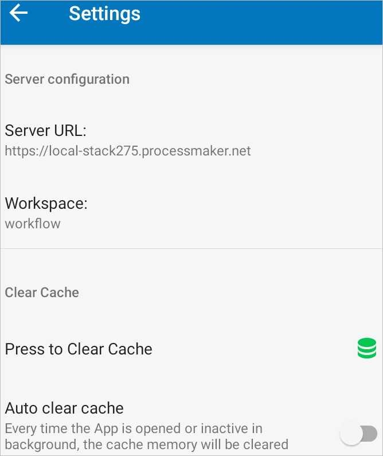Click the "Every time the App is opened" line
Image resolution: width=383 pixels, height=456 pixels.
pyautogui.click(x=134, y=428)
